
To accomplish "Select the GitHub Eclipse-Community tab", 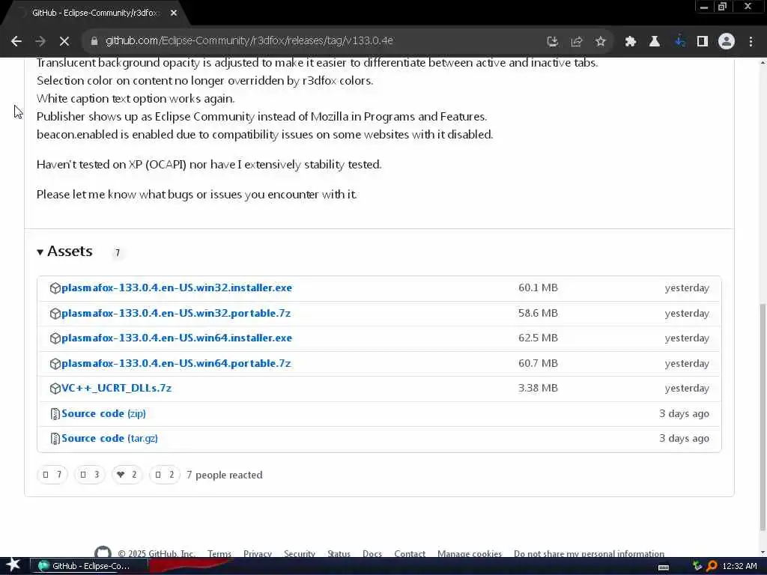I will coord(95,13).
